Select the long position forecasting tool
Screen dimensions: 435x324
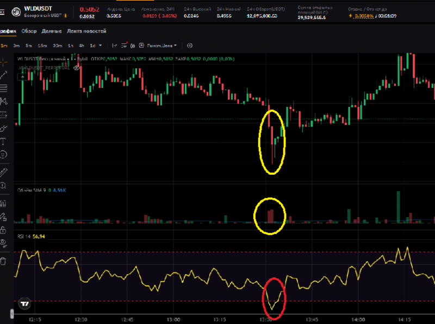coord(3,115)
